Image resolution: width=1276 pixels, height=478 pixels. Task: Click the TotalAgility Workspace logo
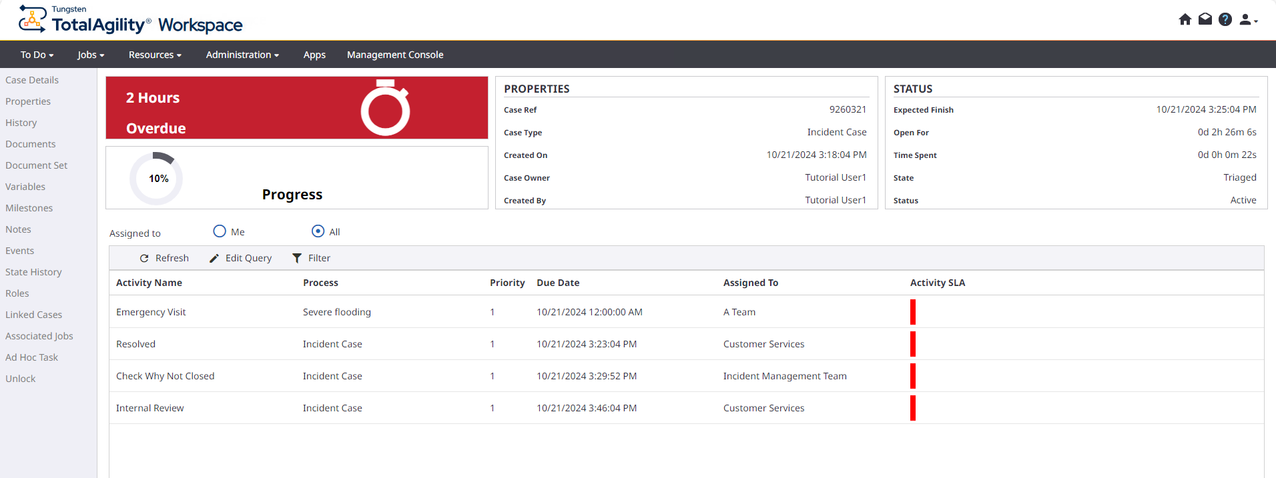pos(131,19)
